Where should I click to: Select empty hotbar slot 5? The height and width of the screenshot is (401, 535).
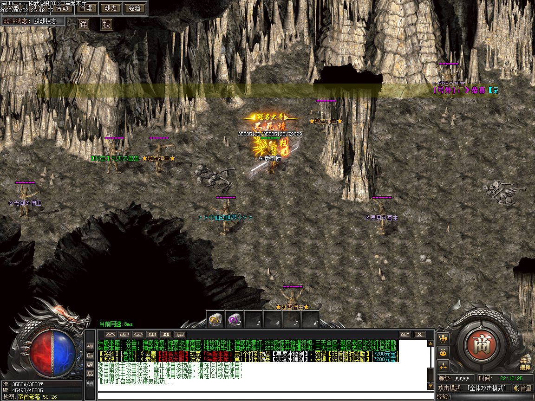click(x=292, y=319)
